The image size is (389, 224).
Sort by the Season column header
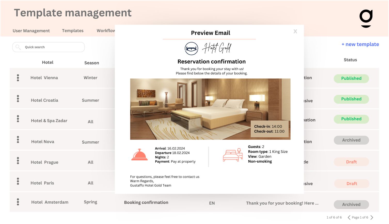pyautogui.click(x=92, y=63)
